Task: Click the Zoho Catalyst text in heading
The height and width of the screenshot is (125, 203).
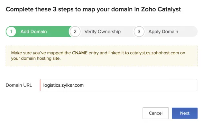Action: pos(161,9)
